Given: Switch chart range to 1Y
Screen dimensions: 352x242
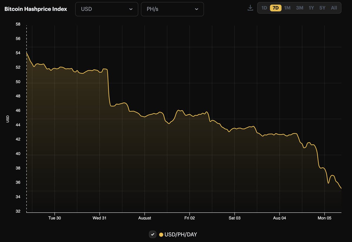Looking at the screenshot, I should (x=311, y=8).
